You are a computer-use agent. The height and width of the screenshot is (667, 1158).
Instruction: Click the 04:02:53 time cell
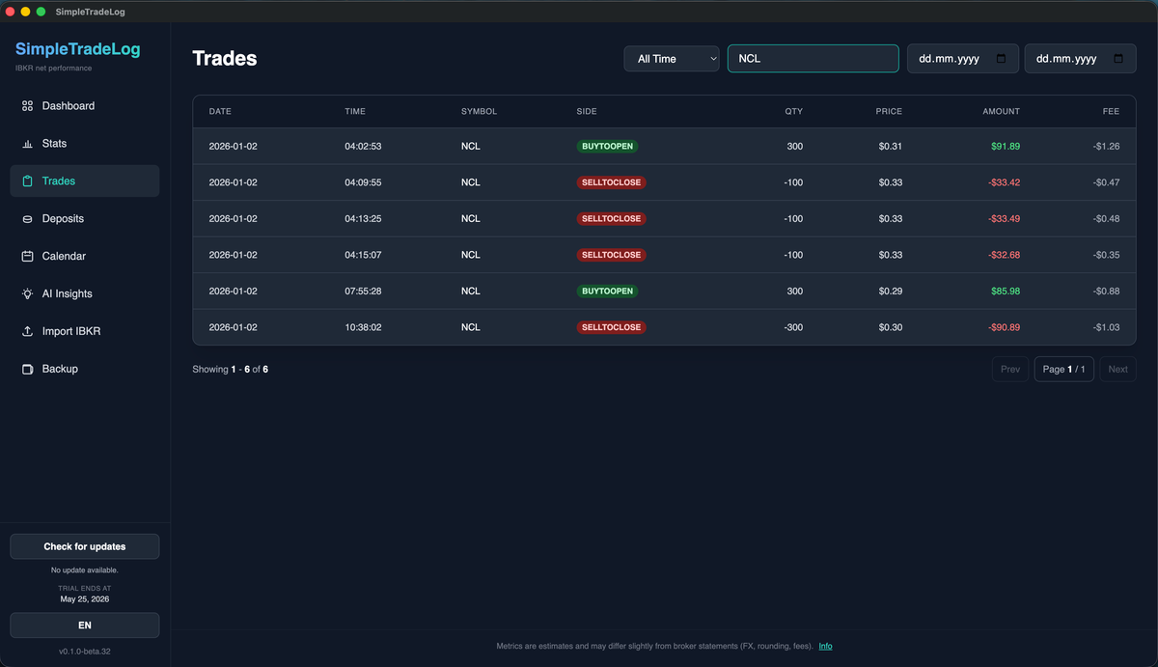pyautogui.click(x=363, y=147)
